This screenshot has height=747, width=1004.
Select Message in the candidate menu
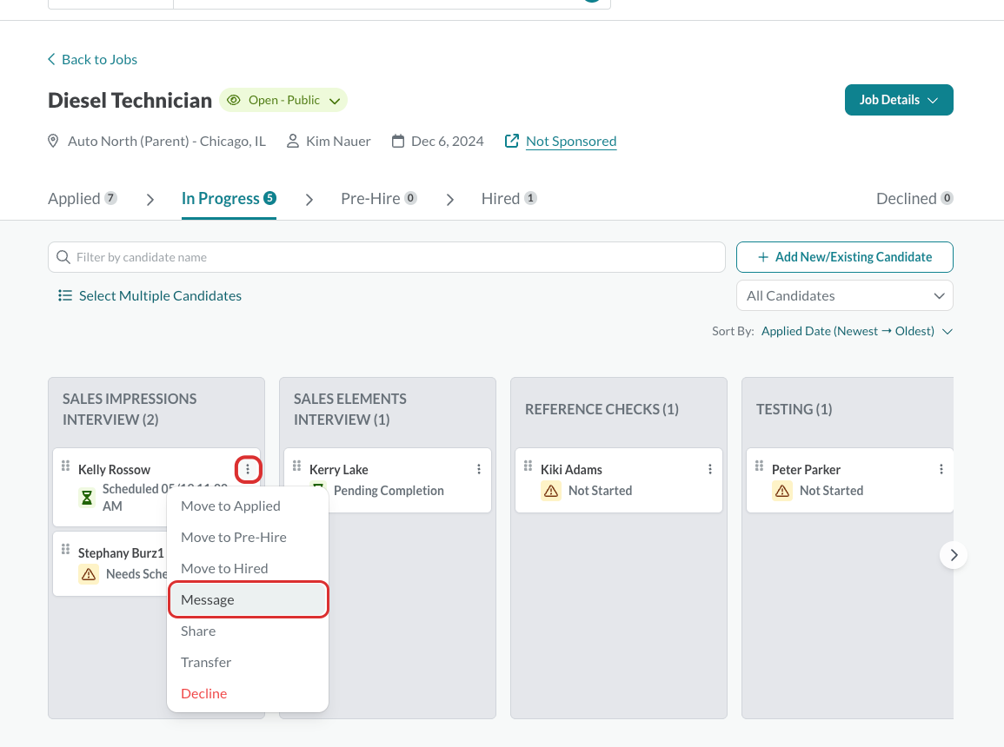tap(248, 600)
